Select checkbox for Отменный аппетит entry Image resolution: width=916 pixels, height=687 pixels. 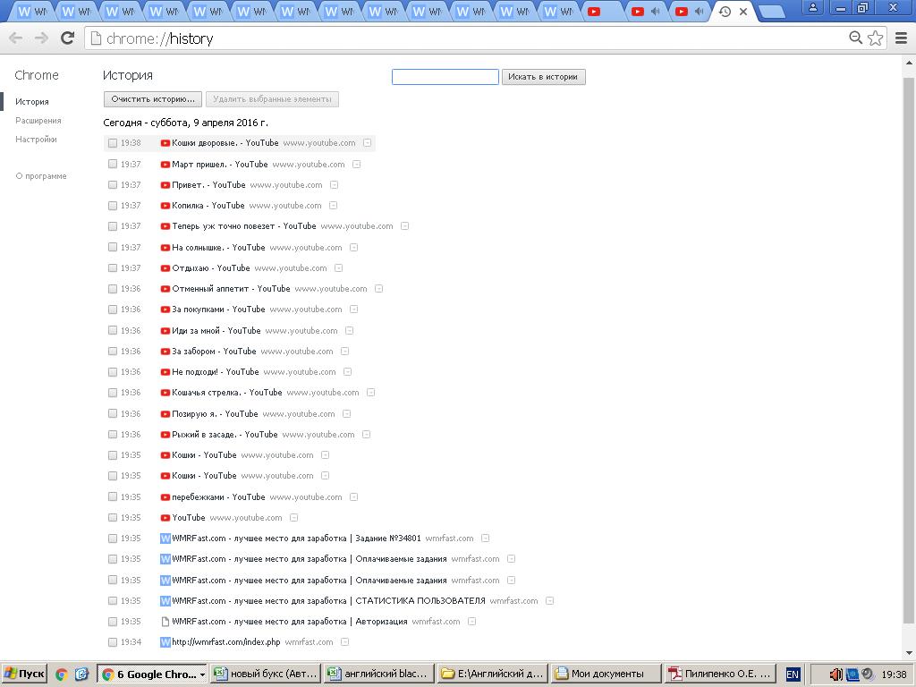coord(113,289)
